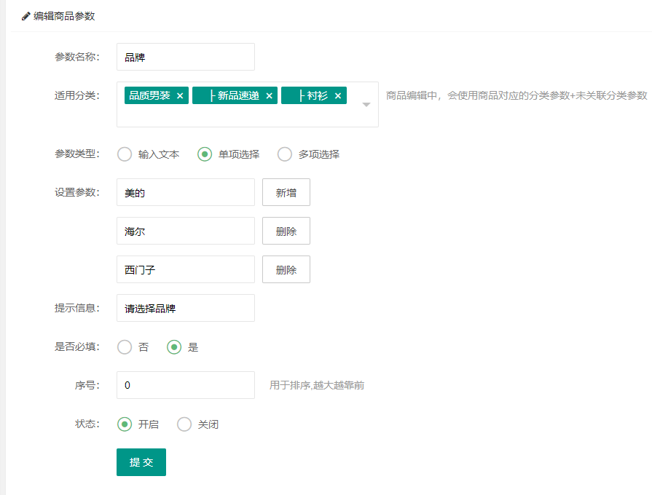Click the 提示信息 input field
This screenshot has width=652, height=495.
[186, 308]
